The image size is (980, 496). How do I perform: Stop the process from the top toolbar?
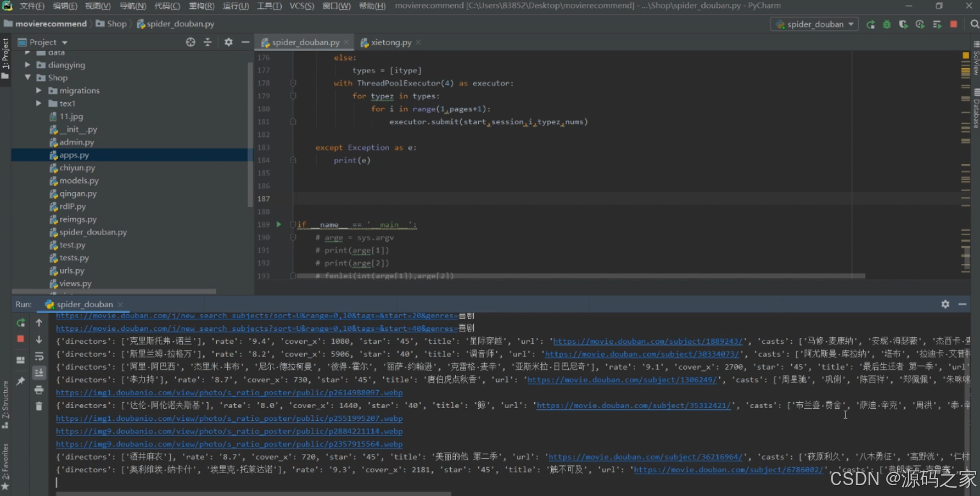(954, 24)
